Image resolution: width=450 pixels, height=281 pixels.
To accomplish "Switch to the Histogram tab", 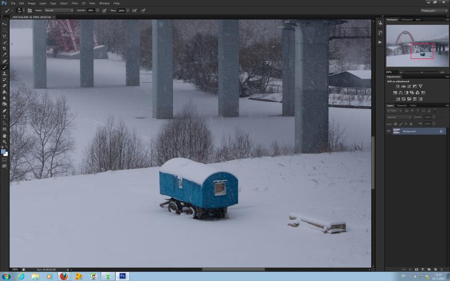I will (406, 20).
